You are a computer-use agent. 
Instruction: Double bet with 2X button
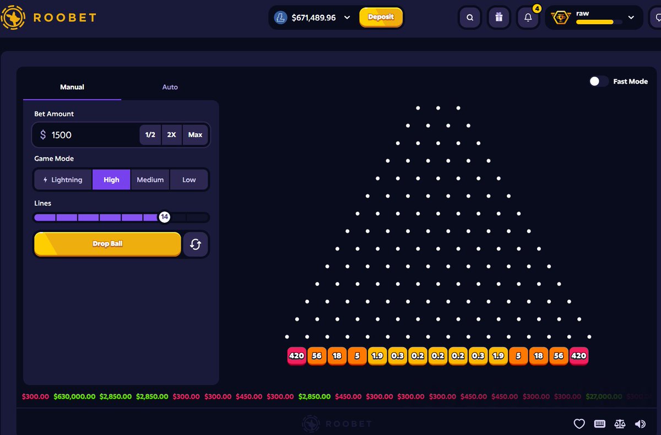(171, 135)
